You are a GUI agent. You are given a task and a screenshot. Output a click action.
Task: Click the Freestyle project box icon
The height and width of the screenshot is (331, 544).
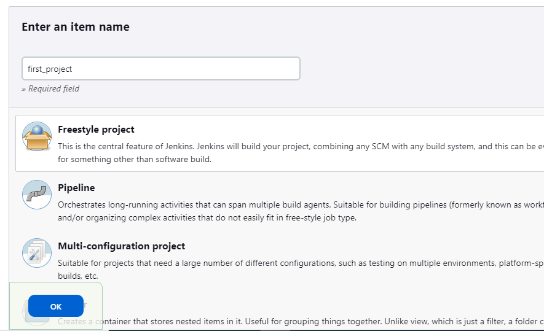pos(37,136)
